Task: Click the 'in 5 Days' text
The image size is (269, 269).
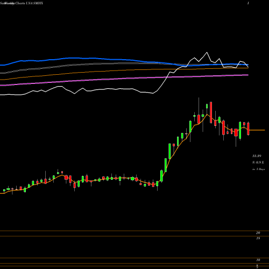Action: click(258, 169)
